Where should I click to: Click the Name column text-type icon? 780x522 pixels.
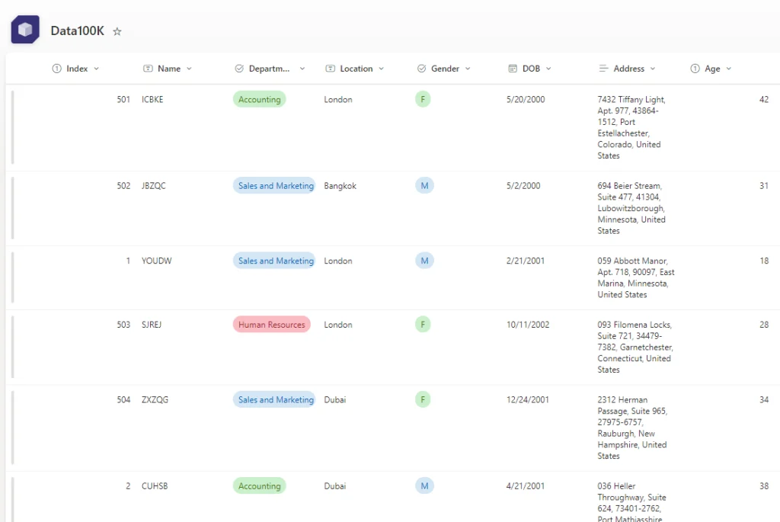148,69
